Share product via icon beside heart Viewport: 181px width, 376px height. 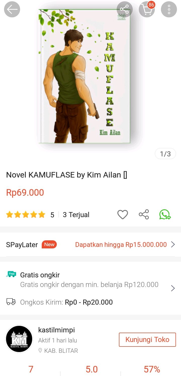(144, 215)
